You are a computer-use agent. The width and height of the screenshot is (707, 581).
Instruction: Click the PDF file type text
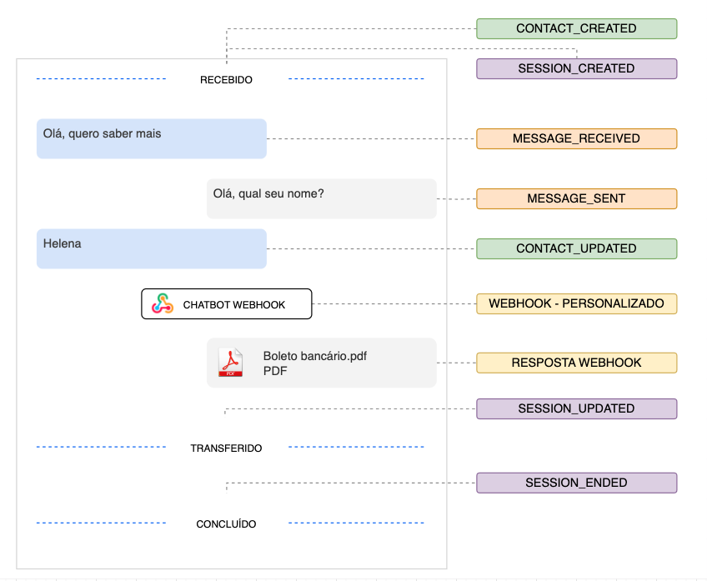coord(275,371)
